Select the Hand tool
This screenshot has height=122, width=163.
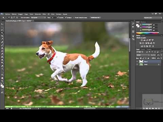(x=2, y=78)
